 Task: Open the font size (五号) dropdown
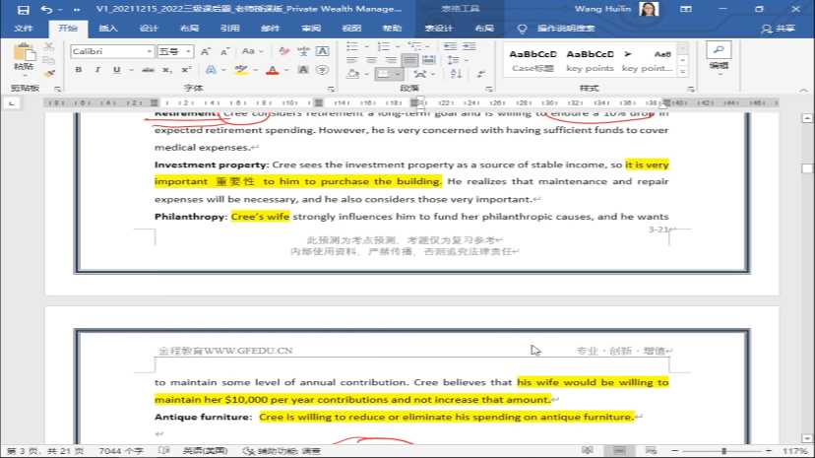coord(188,51)
